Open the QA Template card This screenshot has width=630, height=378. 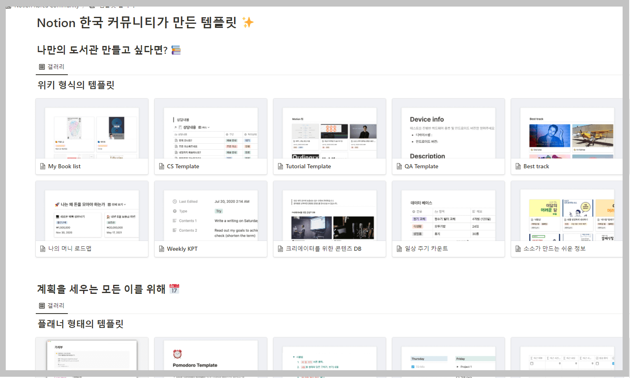coord(448,136)
